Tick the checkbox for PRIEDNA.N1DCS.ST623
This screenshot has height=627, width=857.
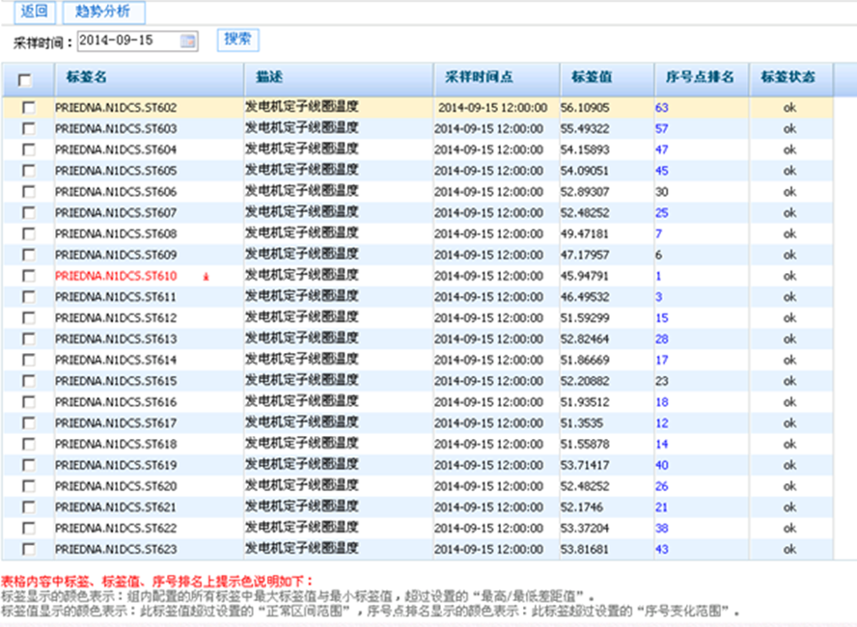[28, 549]
